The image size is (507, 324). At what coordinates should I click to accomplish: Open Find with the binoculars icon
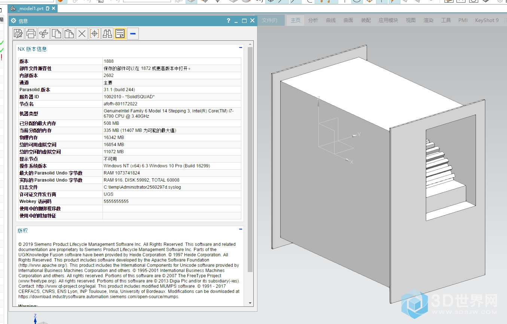(x=107, y=34)
